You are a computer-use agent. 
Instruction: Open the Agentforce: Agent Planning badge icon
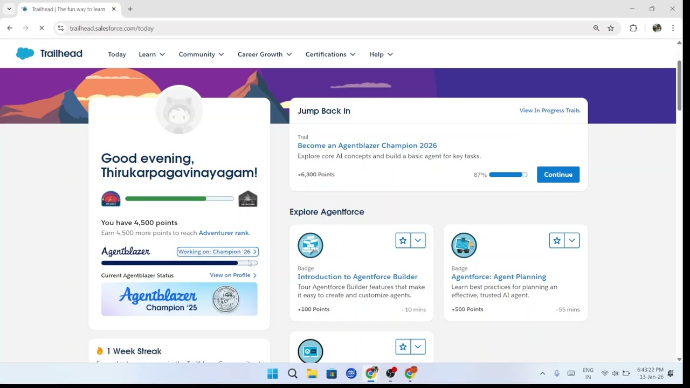[x=464, y=245]
